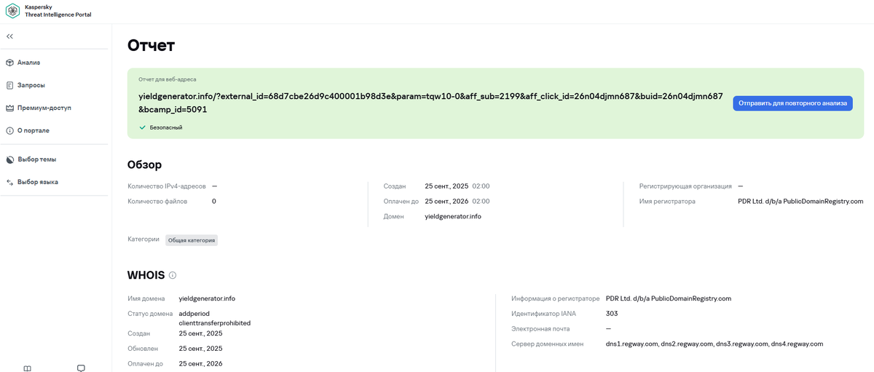Click the Электронная почта label
The height and width of the screenshot is (372, 874).
[540, 329]
